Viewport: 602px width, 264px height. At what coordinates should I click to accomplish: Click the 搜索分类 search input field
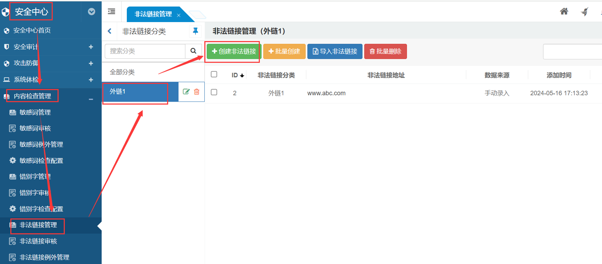point(145,51)
